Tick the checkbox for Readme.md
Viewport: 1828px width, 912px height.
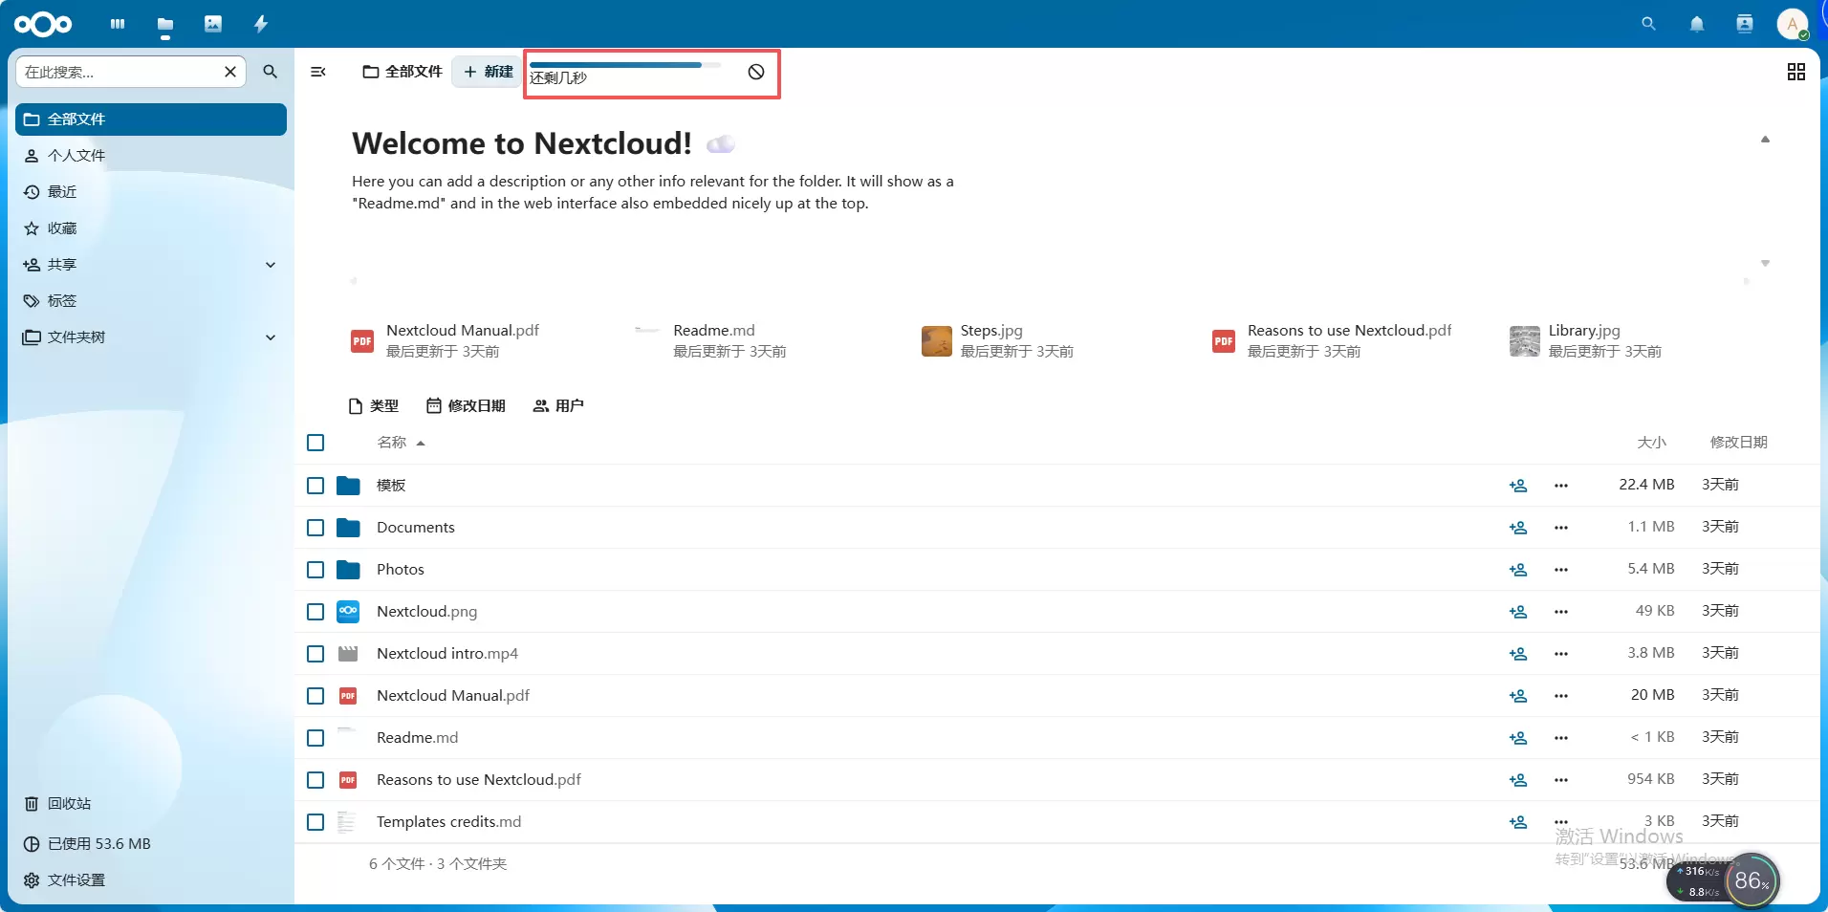click(x=316, y=738)
